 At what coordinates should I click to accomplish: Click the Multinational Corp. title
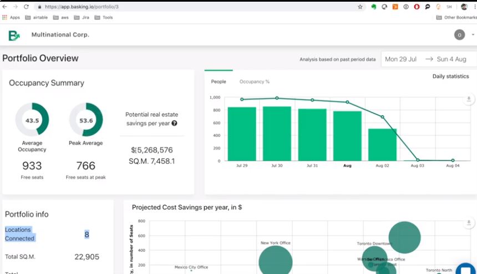(x=60, y=35)
